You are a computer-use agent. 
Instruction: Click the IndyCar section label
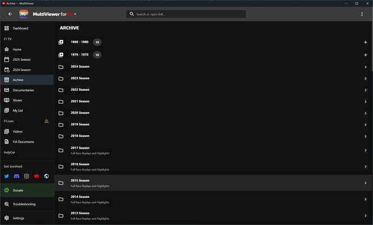point(10,152)
